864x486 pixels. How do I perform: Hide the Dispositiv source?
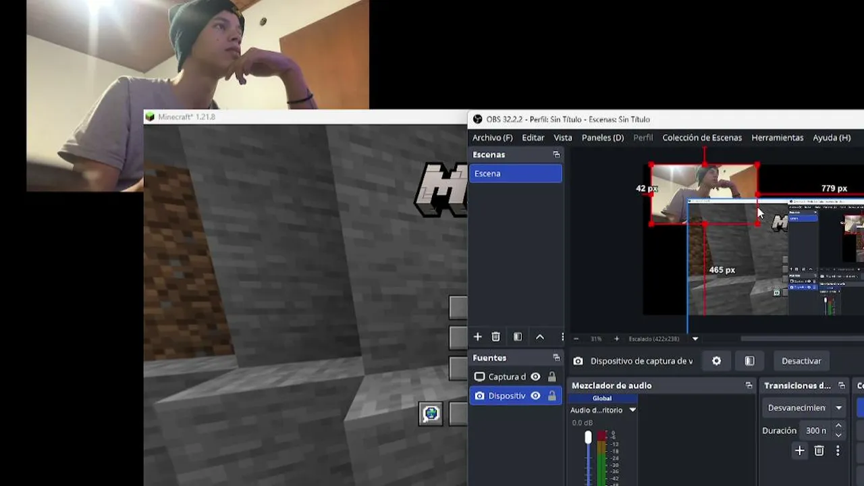[x=535, y=396]
